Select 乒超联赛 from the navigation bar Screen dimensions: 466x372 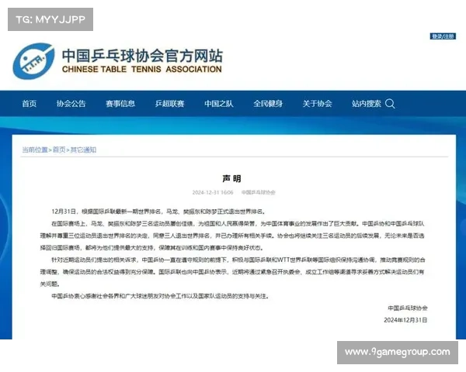pos(169,104)
